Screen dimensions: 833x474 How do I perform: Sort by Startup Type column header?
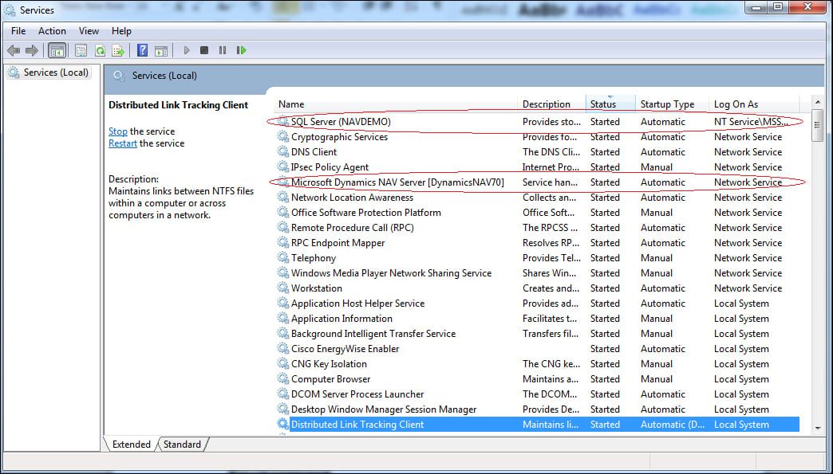point(672,104)
